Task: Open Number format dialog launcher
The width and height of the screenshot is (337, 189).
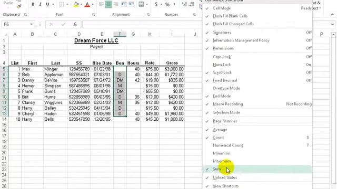Action: pos(194,15)
